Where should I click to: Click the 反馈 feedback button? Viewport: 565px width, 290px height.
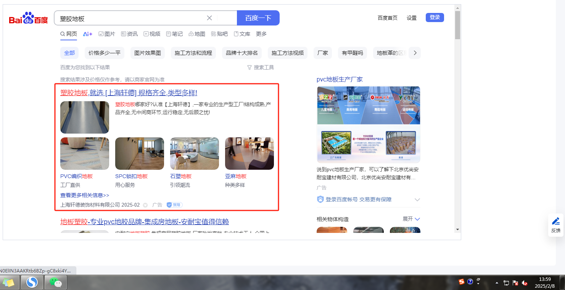click(x=556, y=225)
